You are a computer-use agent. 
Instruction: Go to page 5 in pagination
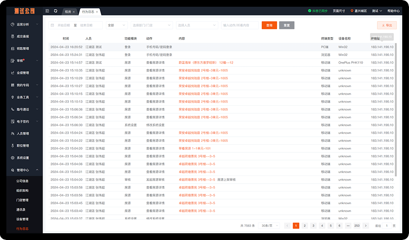tap(331, 226)
